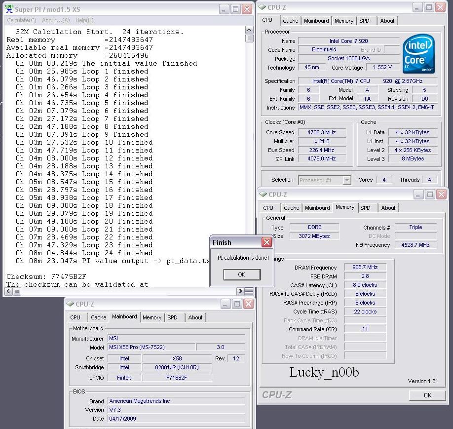This screenshot has height=429, width=453.
Task: Maximize the Super PI window
Action: [235, 9]
